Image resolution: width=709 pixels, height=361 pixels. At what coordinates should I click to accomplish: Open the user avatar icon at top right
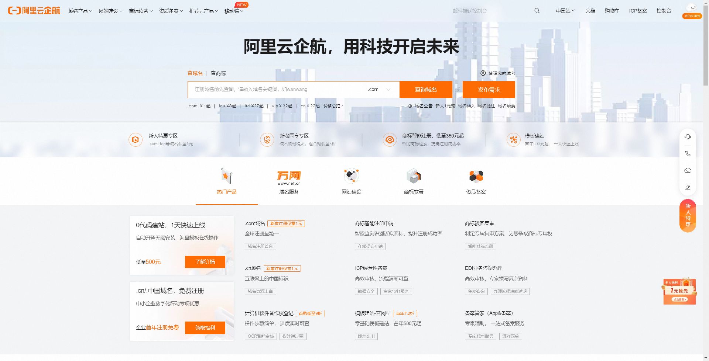coord(692,8)
